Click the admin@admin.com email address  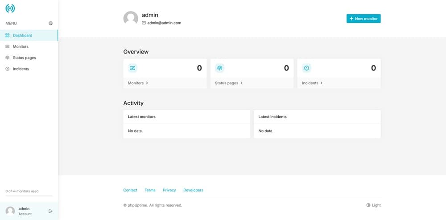coord(164,23)
